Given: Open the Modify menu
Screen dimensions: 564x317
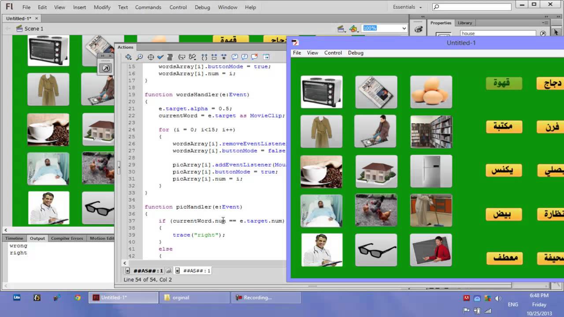Looking at the screenshot, I should pos(102,7).
